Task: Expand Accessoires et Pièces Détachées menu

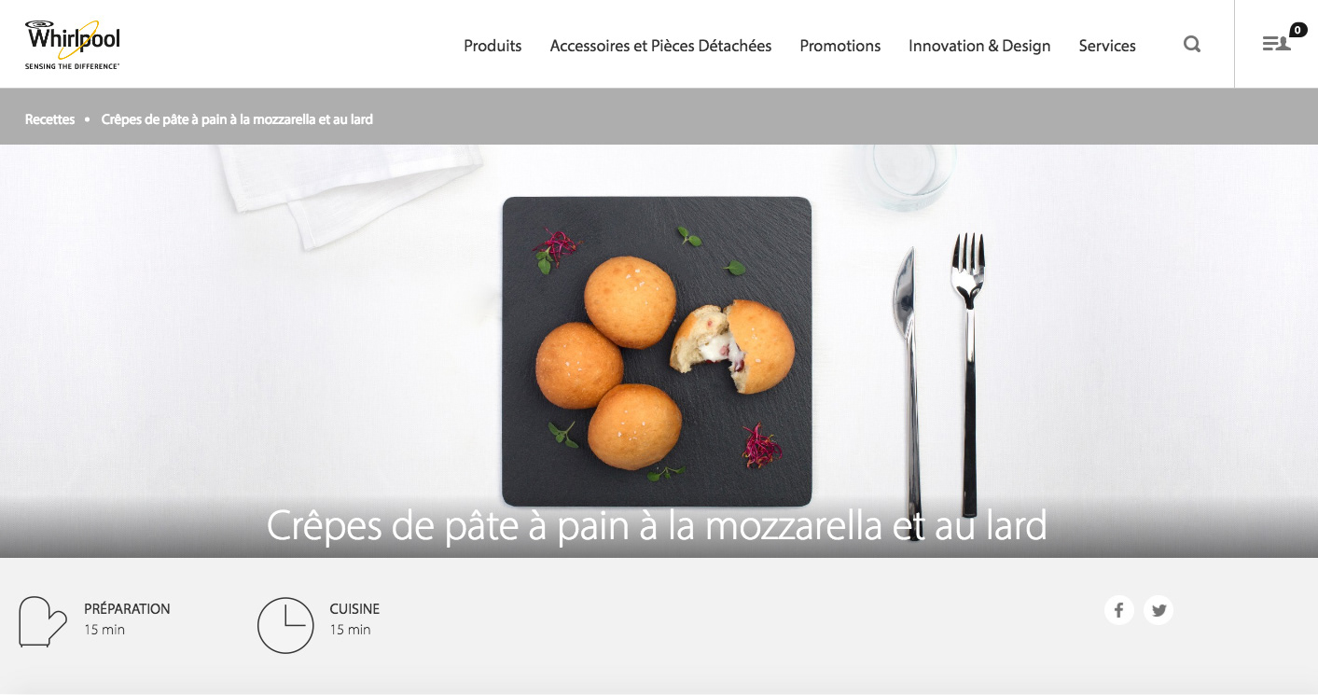Action: (x=660, y=46)
